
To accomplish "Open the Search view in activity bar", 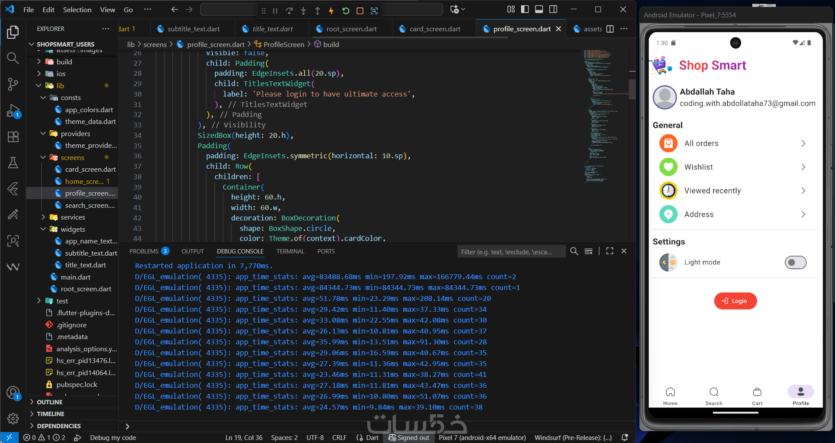I will (x=13, y=58).
